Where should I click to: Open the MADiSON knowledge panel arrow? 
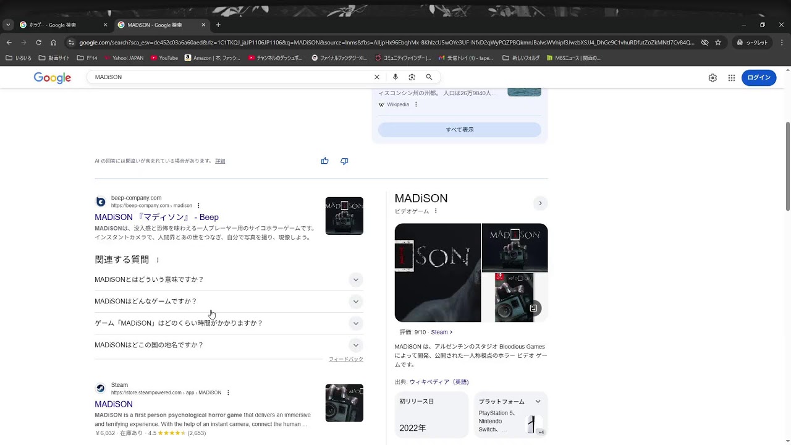pyautogui.click(x=540, y=203)
